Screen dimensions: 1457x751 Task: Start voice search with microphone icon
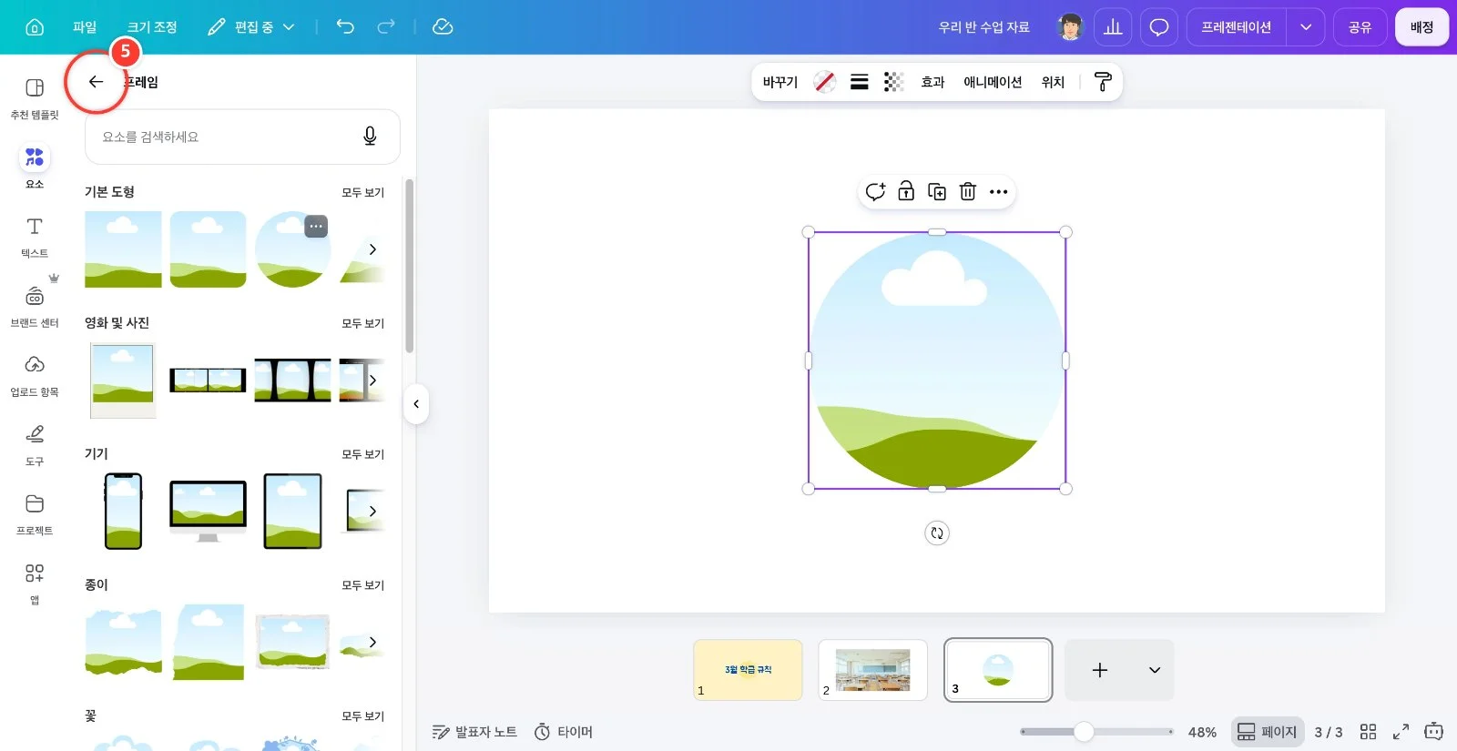(370, 137)
